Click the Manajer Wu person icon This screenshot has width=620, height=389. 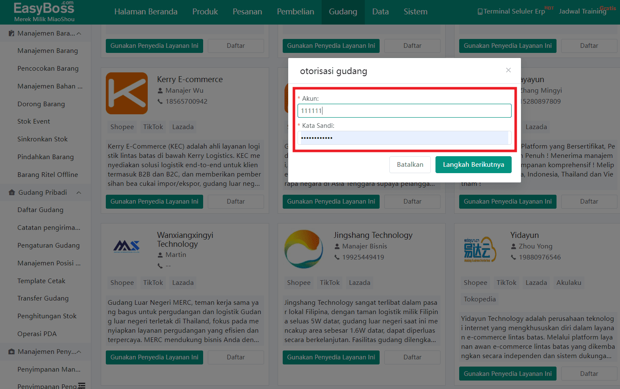click(x=160, y=91)
